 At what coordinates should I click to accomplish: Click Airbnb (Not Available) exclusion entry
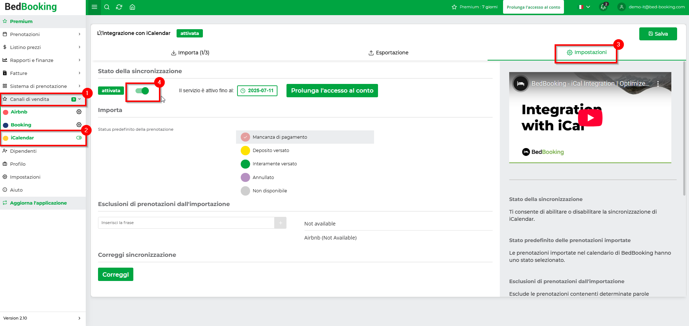tap(330, 238)
